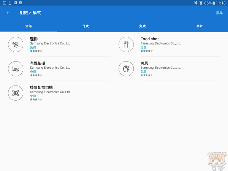Tap the star rating under 後置相機自拍
The width and height of the screenshot is (228, 171).
pos(36,100)
